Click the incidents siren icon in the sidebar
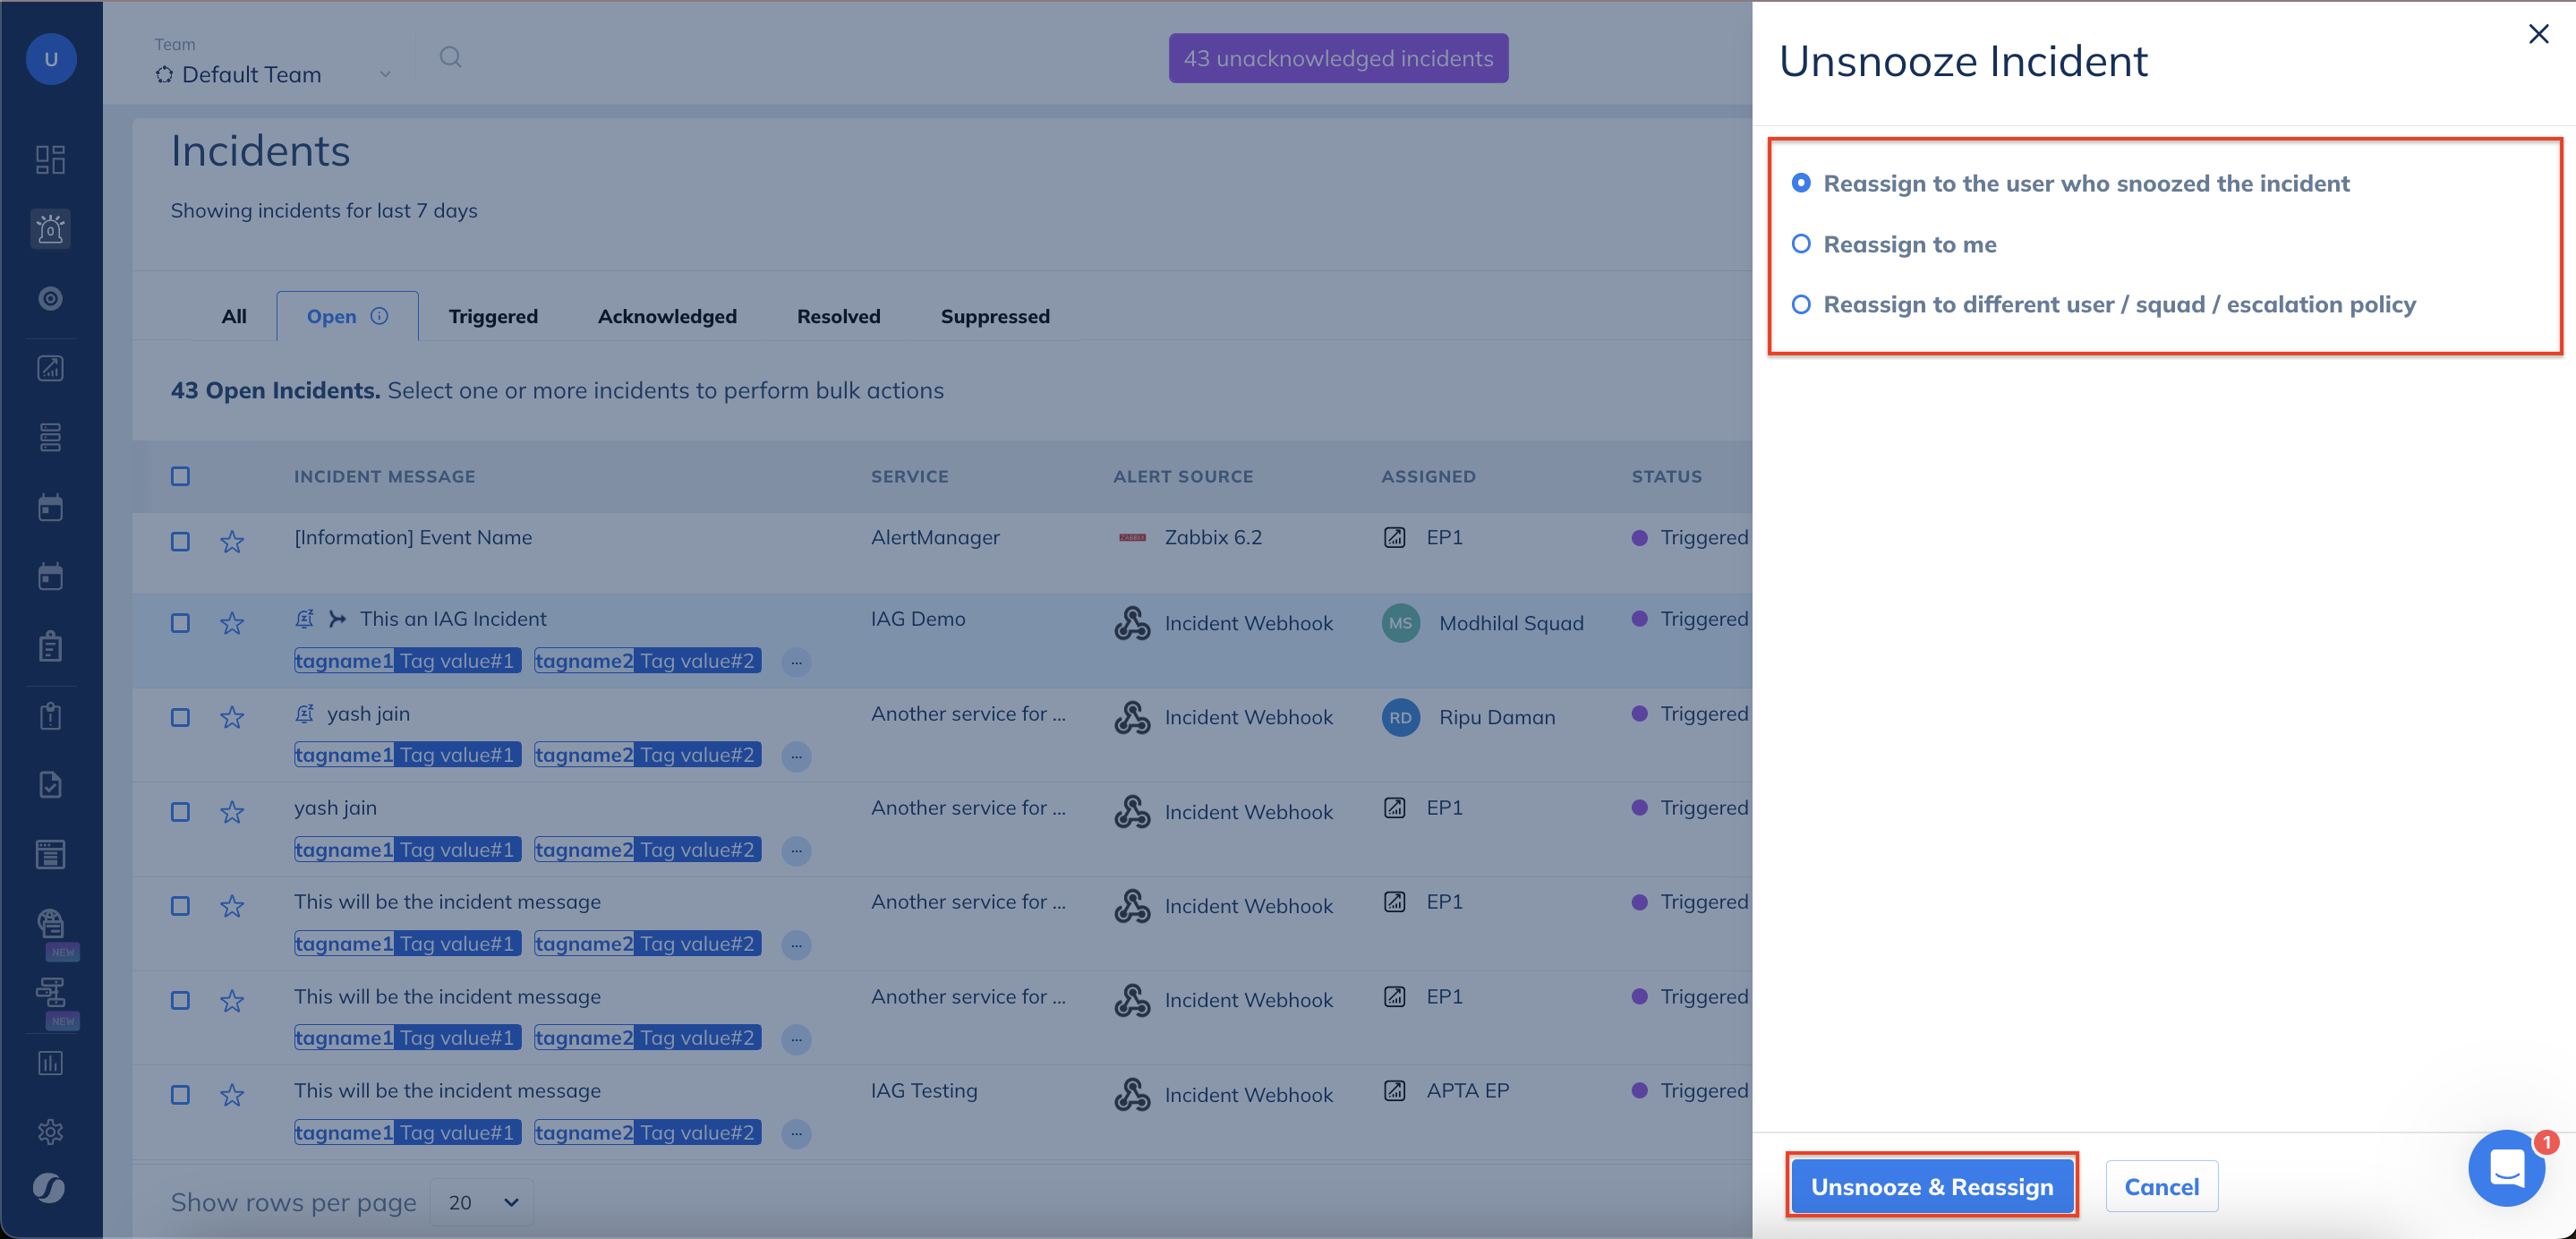 pyautogui.click(x=50, y=229)
